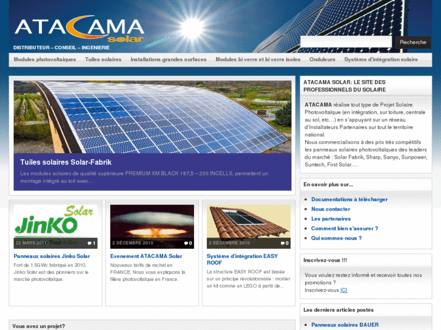This screenshot has height=330, width=441.
Task: Click the Recherche button
Action: (x=413, y=42)
